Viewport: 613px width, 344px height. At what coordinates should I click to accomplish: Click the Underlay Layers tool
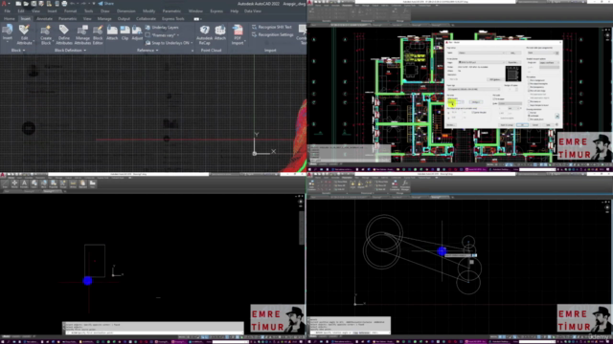162,28
